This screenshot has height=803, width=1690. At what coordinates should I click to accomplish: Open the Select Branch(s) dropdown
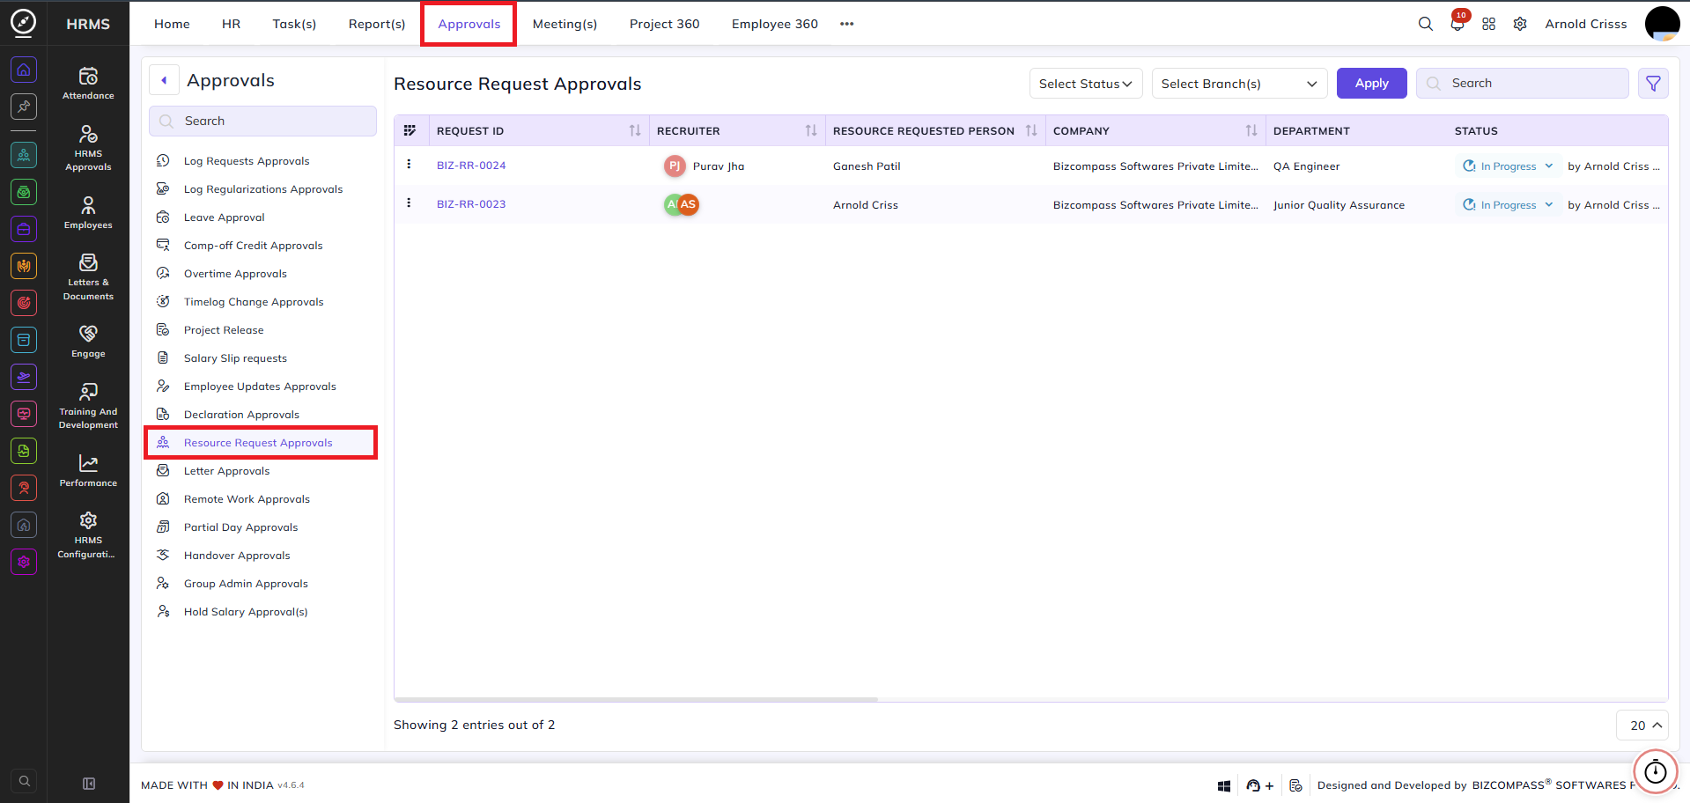coord(1239,84)
